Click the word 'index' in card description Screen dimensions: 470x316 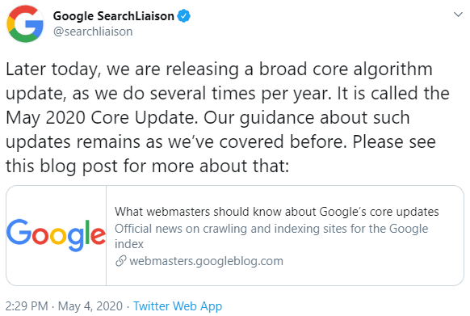[129, 244]
